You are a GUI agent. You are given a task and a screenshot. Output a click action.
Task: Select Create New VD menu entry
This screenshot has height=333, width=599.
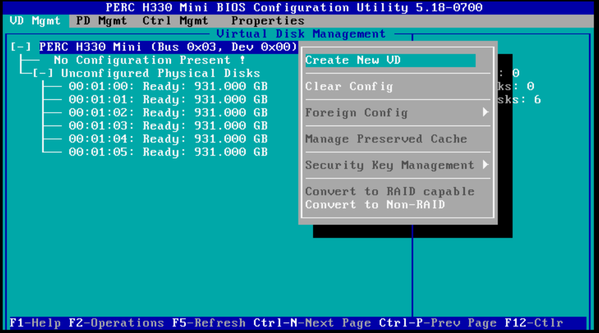[390, 60]
